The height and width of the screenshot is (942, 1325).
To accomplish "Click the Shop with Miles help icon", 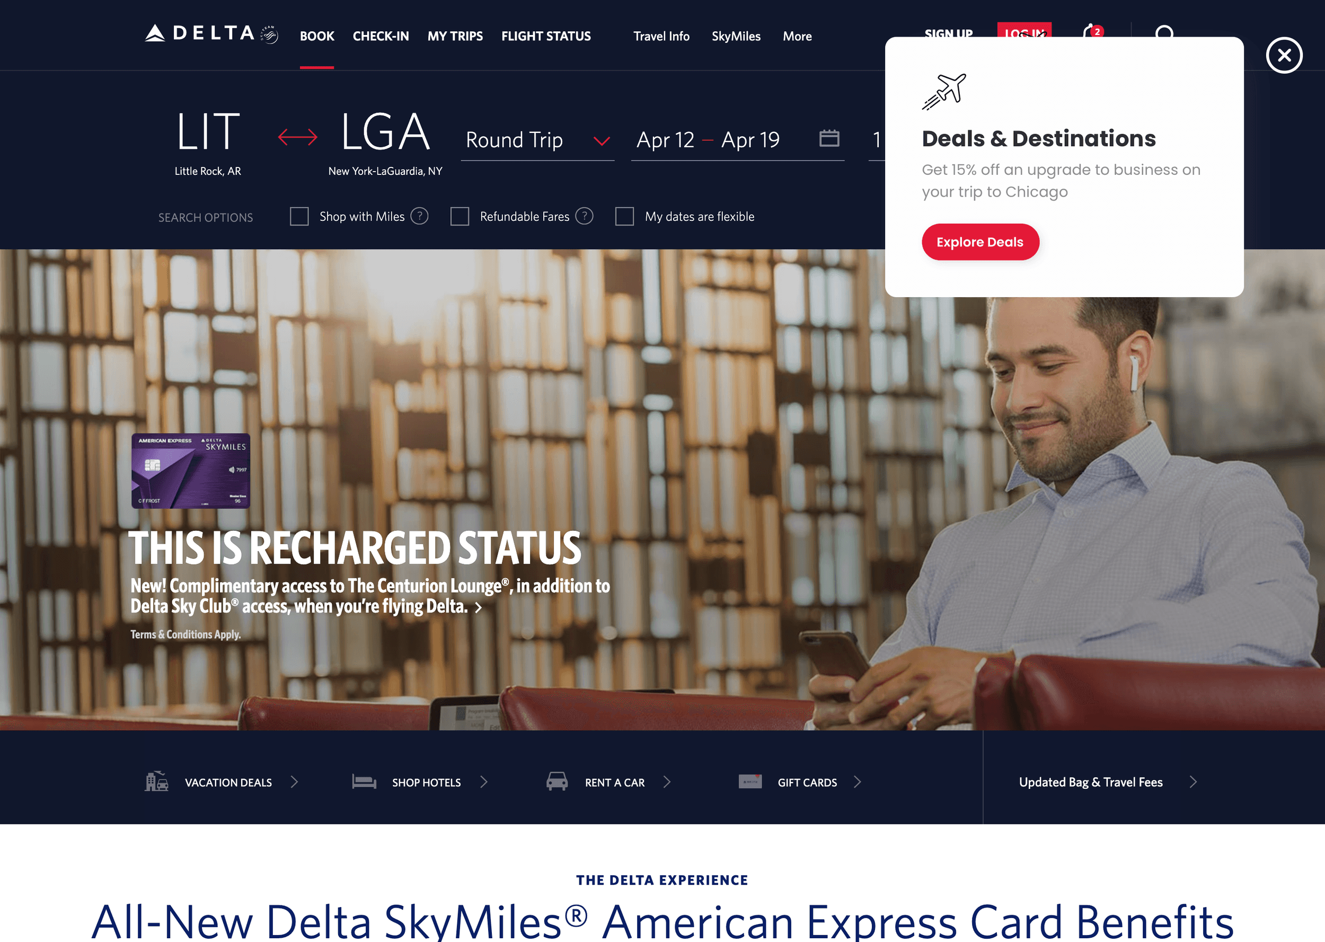I will click(419, 216).
